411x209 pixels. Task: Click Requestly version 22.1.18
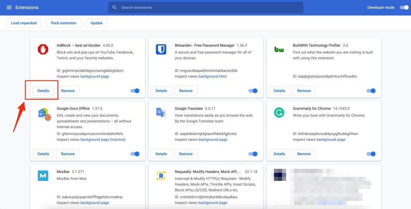pos(251,172)
